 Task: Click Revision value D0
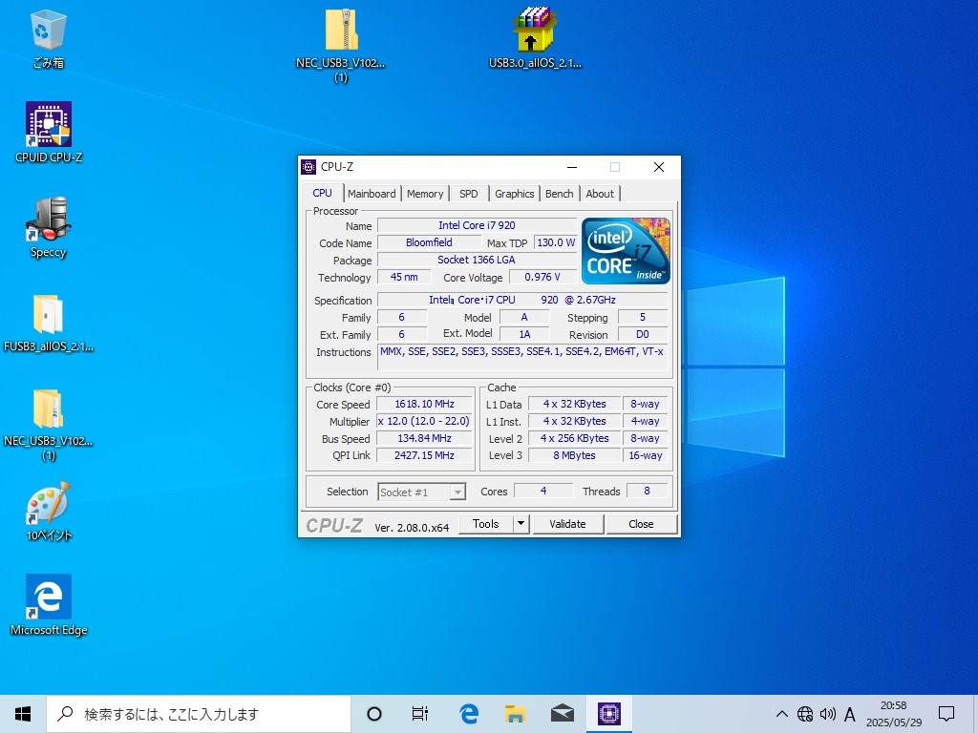[643, 335]
